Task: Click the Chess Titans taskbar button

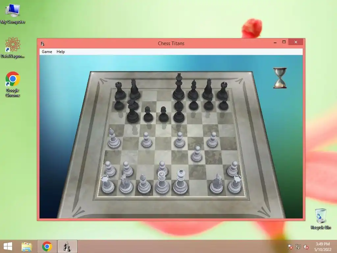Action: point(67,246)
